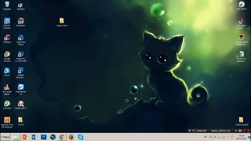Take a screenshot with the camera icon

[240, 131]
